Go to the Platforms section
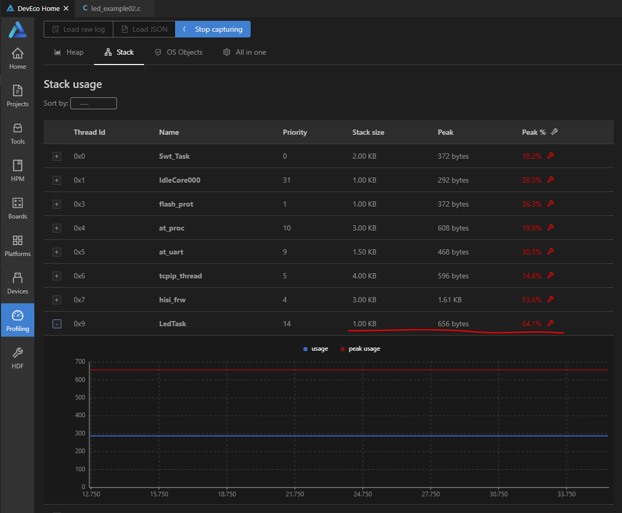Viewport: 622px width, 513px height. pyautogui.click(x=17, y=246)
